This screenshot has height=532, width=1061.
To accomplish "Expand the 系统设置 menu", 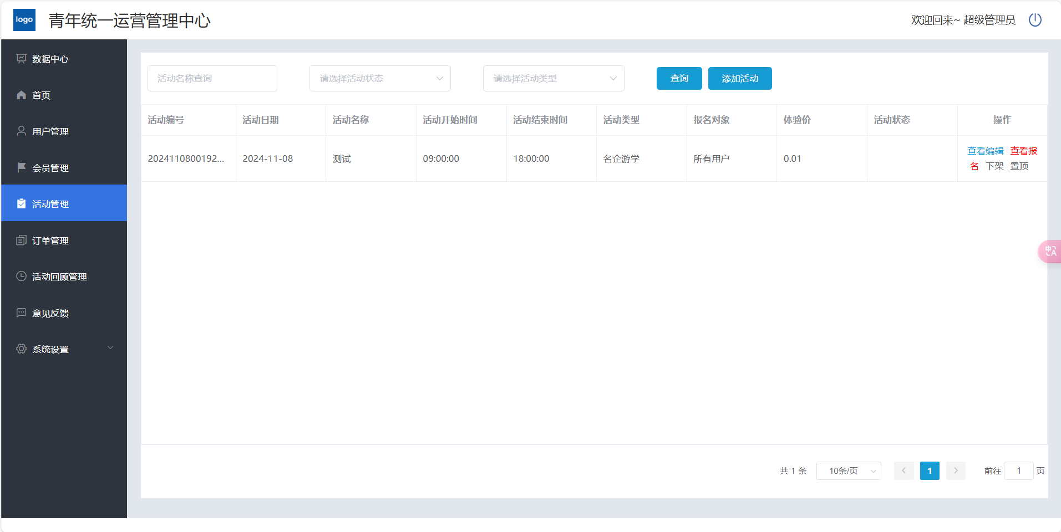I will [x=110, y=348].
